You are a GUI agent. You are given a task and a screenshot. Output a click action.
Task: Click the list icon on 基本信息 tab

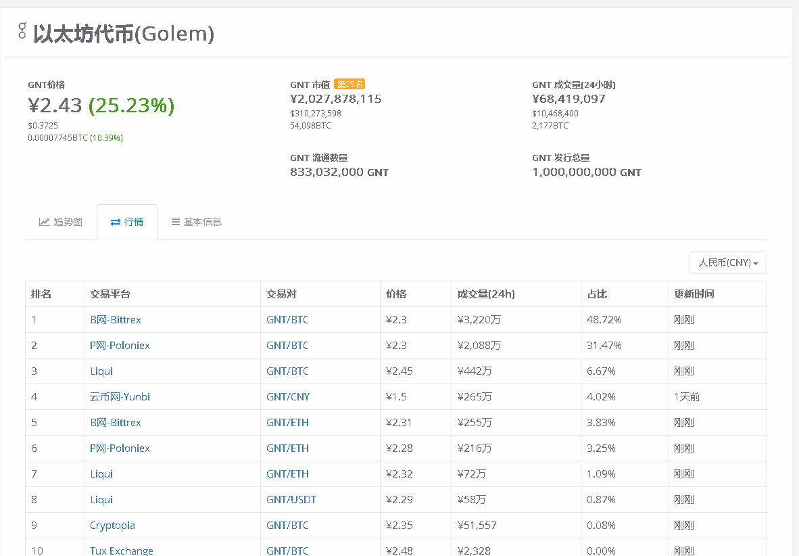[x=175, y=221]
